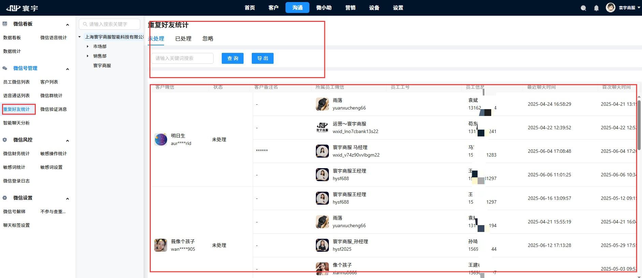Viewport: 642px width, 278px height.
Task: Open the 营销 top menu
Action: [350, 8]
